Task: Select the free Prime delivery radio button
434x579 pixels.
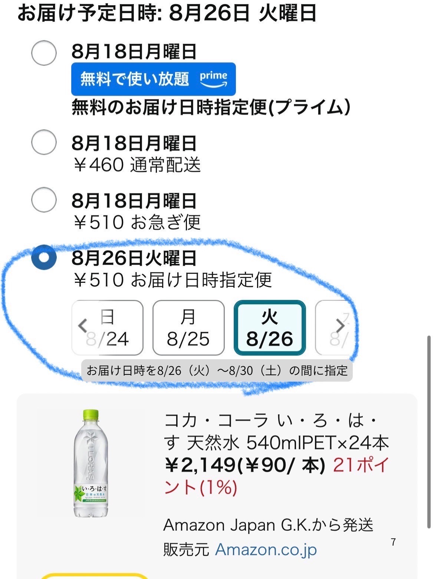Action: coord(44,53)
